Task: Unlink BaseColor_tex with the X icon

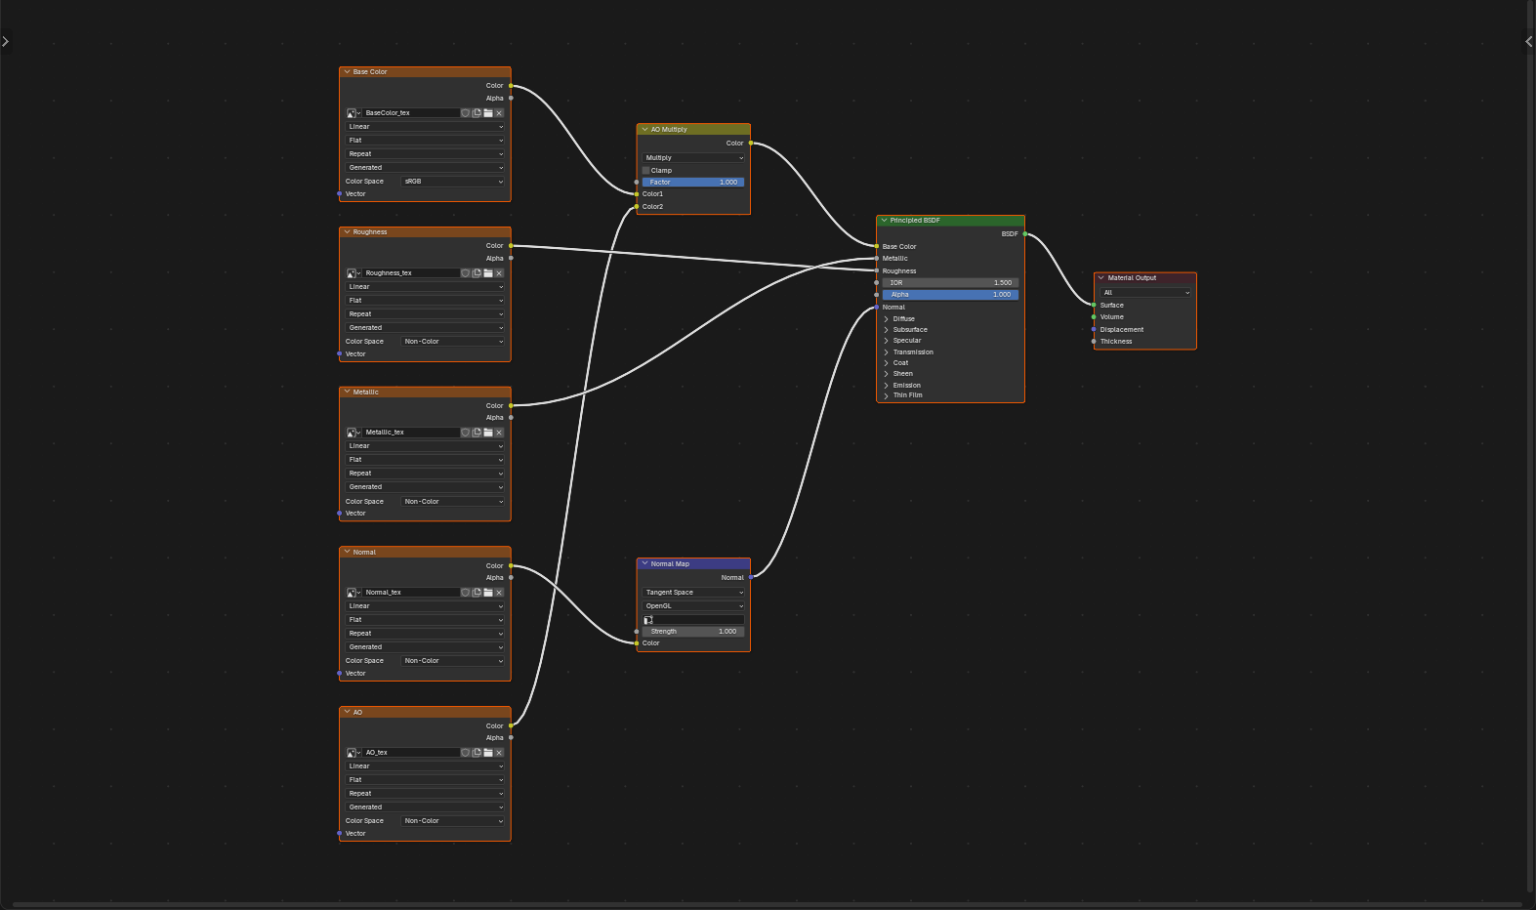Action: point(499,113)
